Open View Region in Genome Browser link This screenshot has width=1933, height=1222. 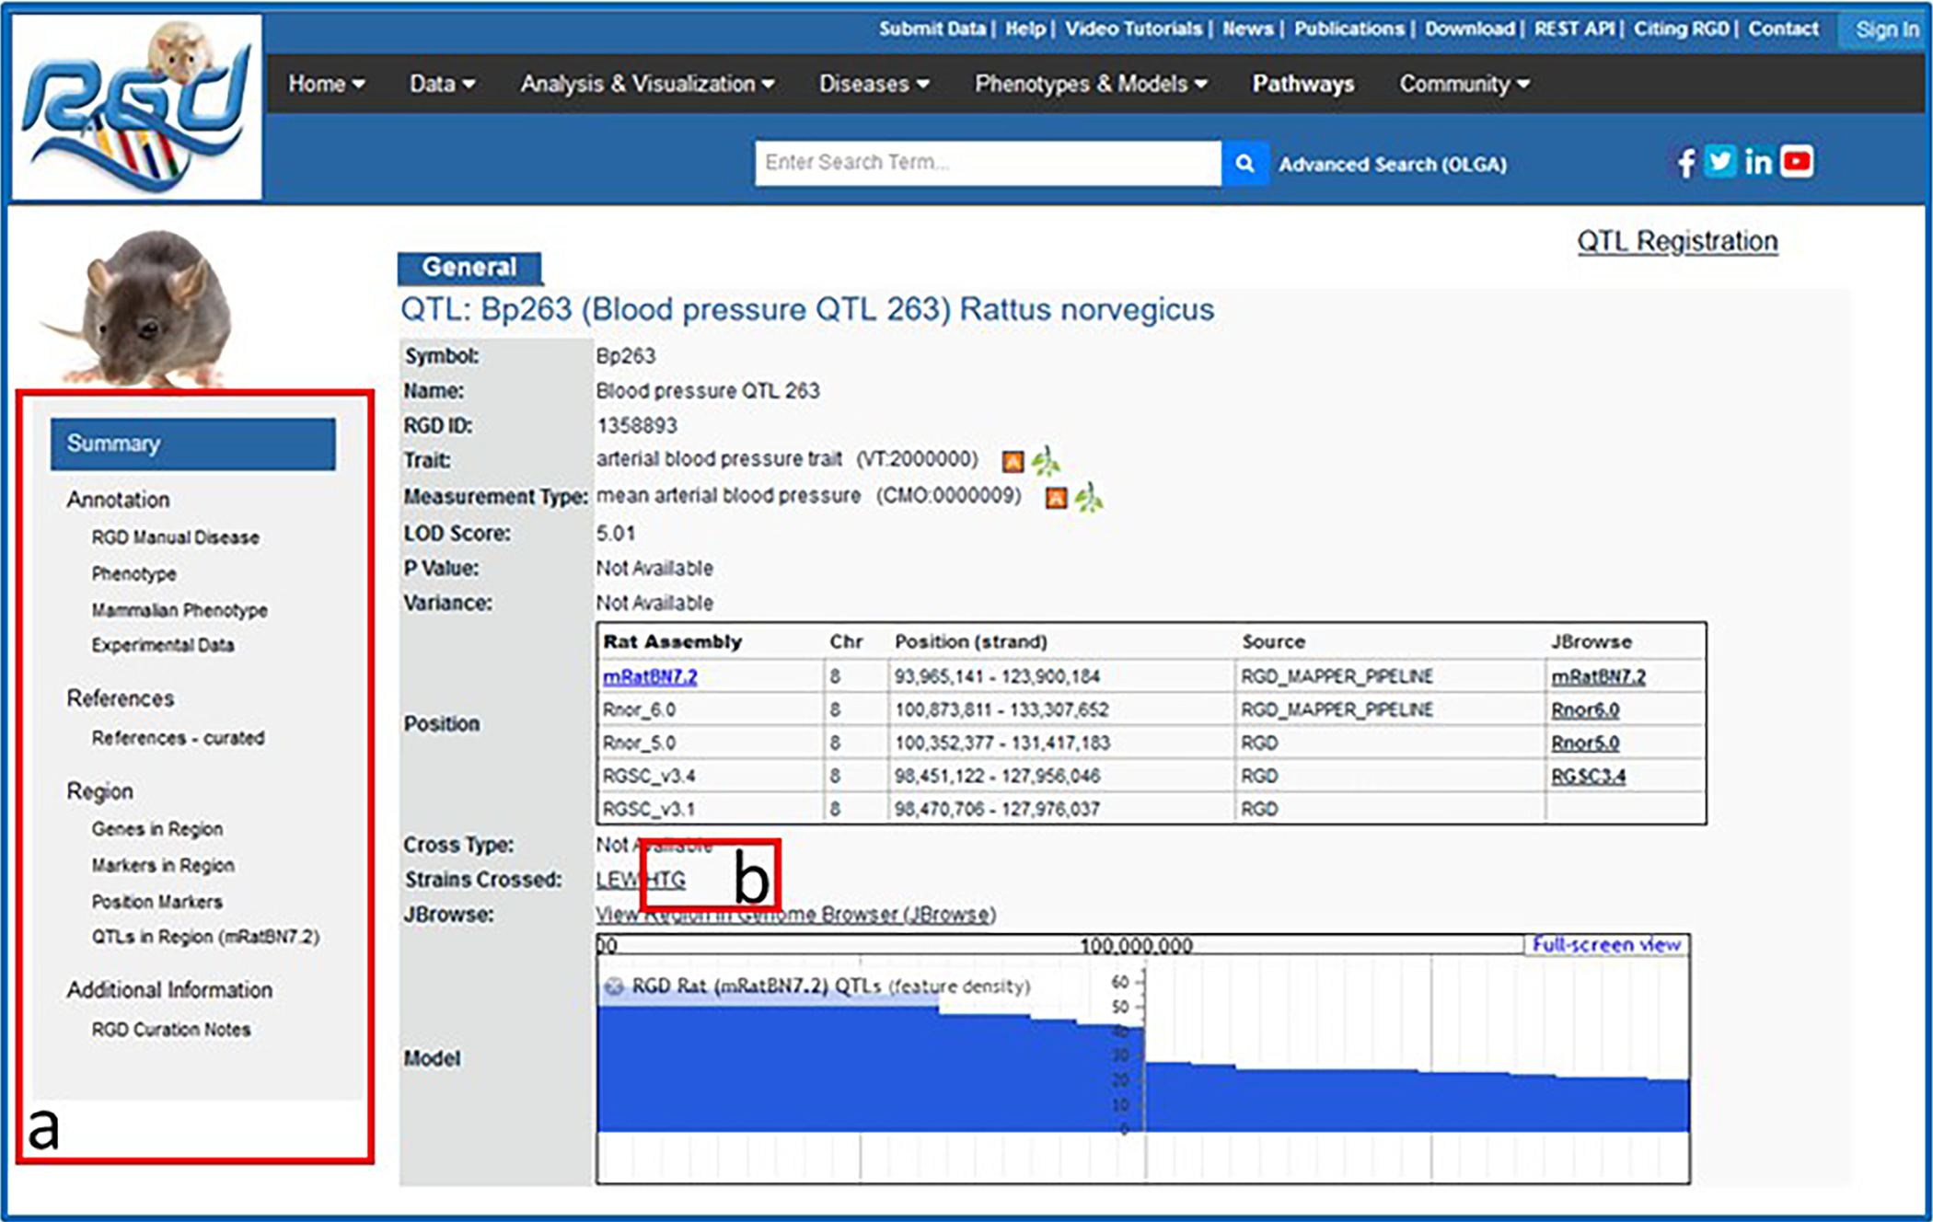coord(796,915)
